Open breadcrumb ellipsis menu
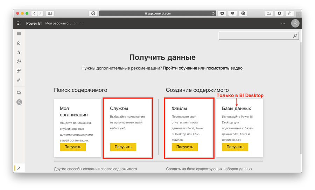This screenshot has width=315, height=190. tap(80, 23)
